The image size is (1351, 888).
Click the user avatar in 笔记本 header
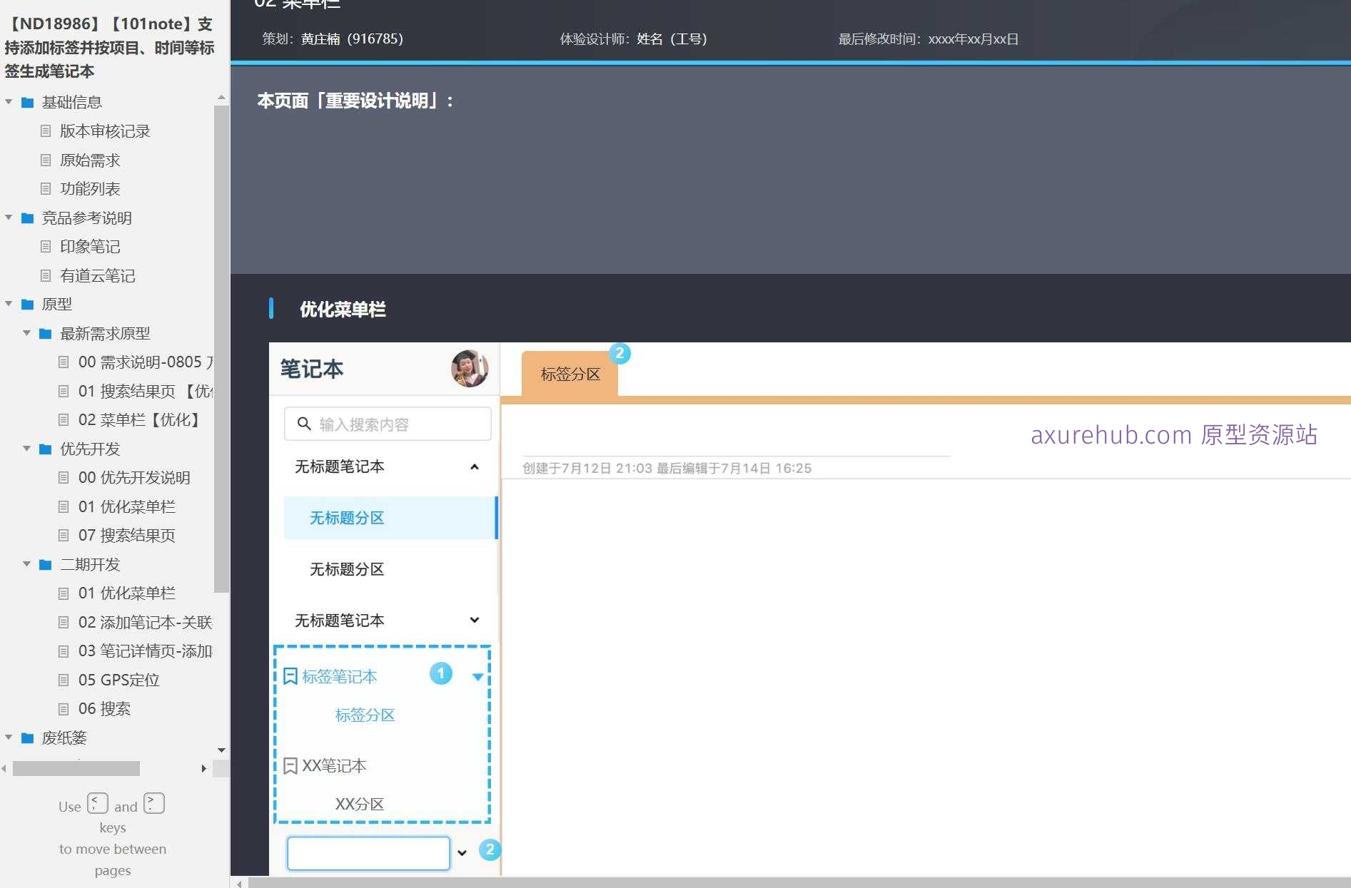470,369
